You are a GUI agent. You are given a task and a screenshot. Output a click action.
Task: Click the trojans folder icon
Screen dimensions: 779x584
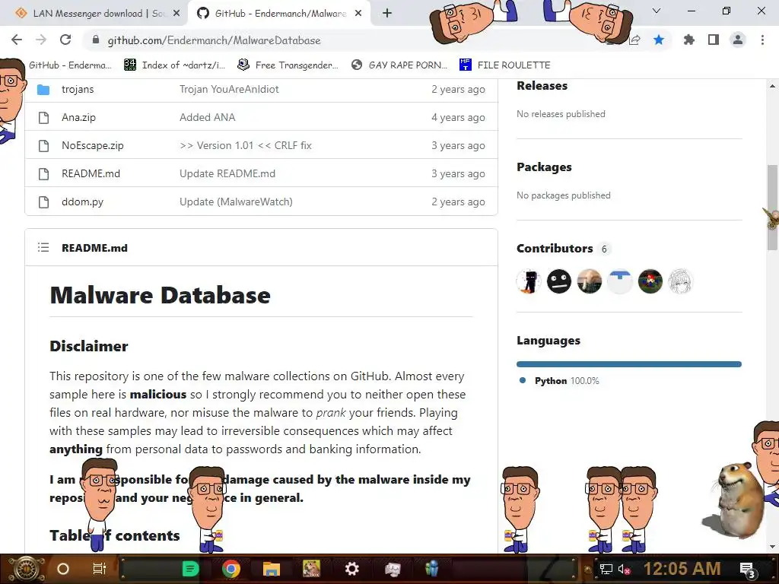(x=43, y=90)
